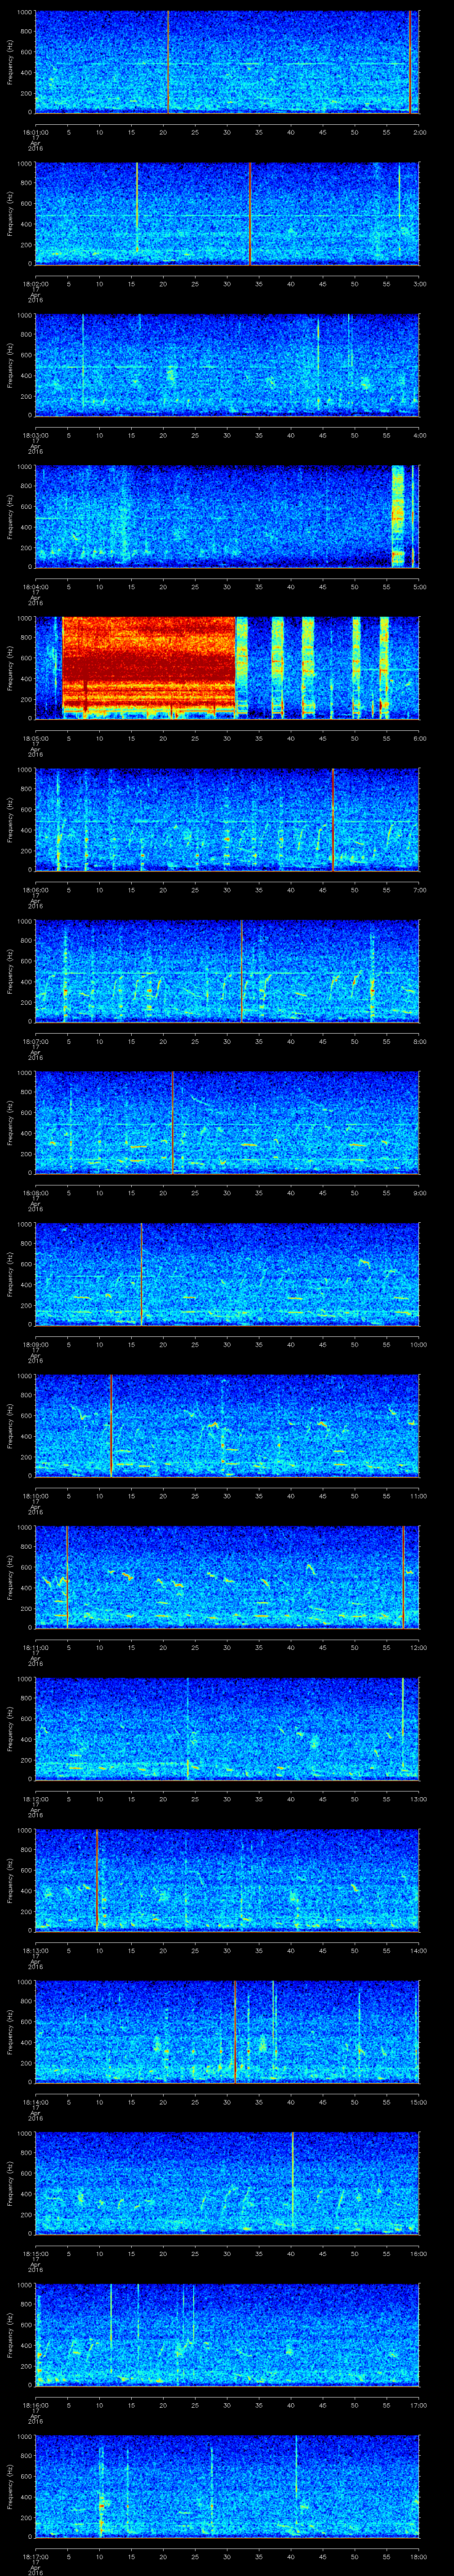Open the 18:15 spectrogram panel
The image size is (454, 2576).
pyautogui.click(x=227, y=2183)
